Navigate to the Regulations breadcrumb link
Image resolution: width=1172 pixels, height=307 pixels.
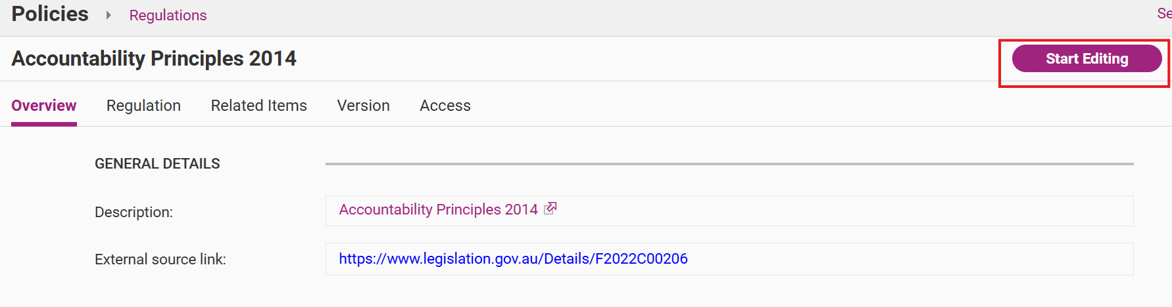(x=168, y=15)
